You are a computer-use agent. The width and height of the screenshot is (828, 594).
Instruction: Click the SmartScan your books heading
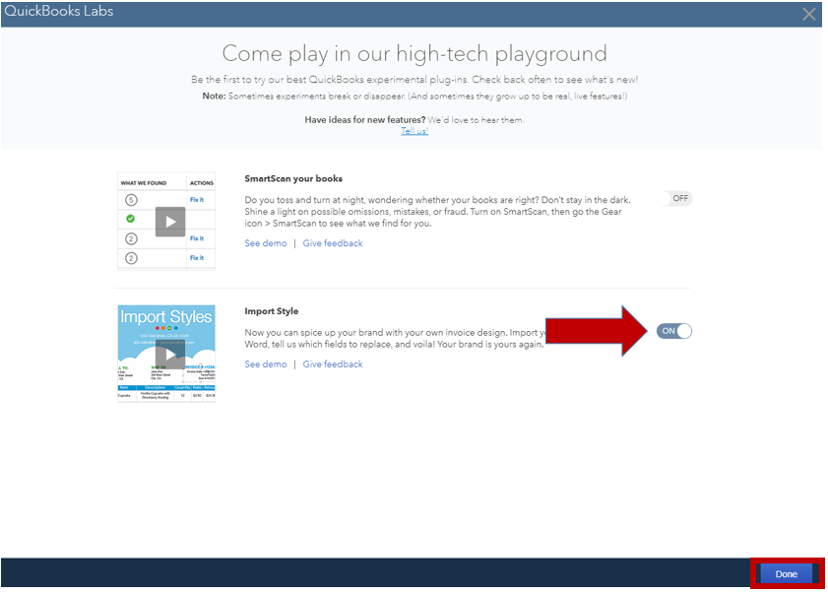(293, 178)
